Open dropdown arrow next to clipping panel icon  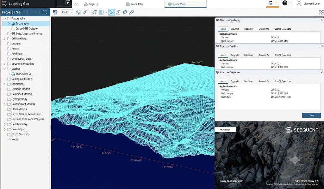pos(106,12)
